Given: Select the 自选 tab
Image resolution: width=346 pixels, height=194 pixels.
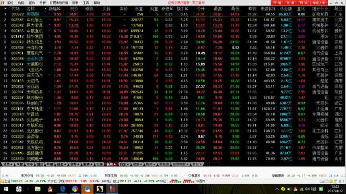Looking at the screenshot, I should 99,164.
